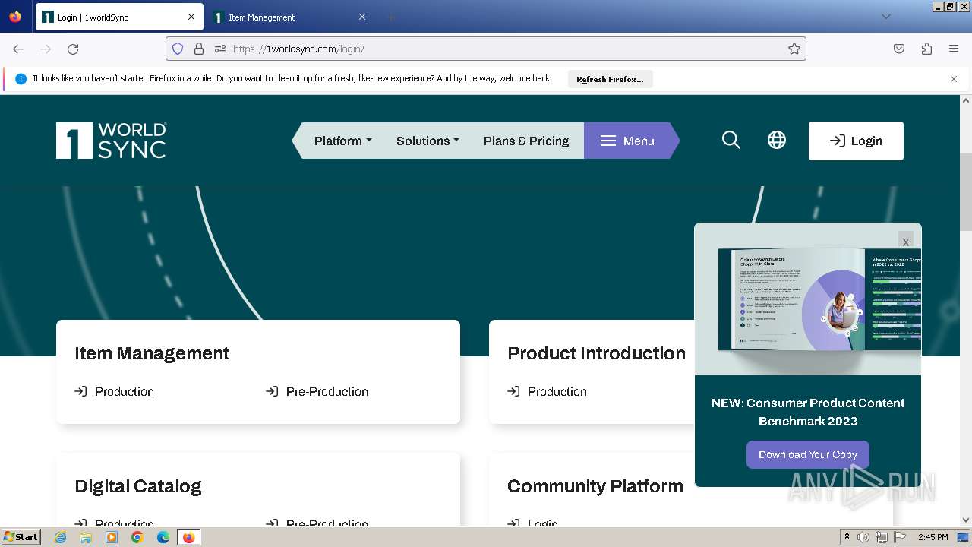This screenshot has width=972, height=547.
Task: Click the Item Management card heading
Action: click(152, 353)
